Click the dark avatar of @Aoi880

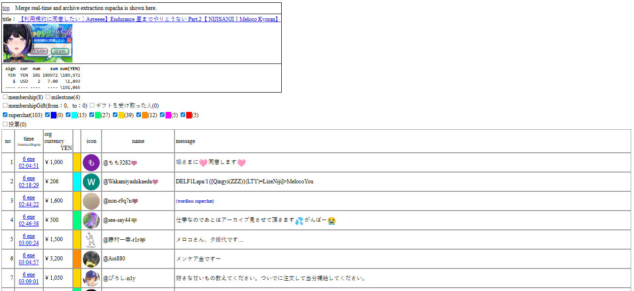91,259
